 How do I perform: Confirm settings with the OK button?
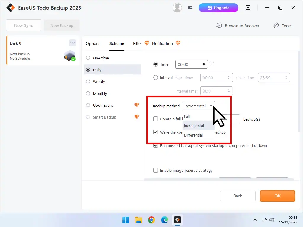277,196
